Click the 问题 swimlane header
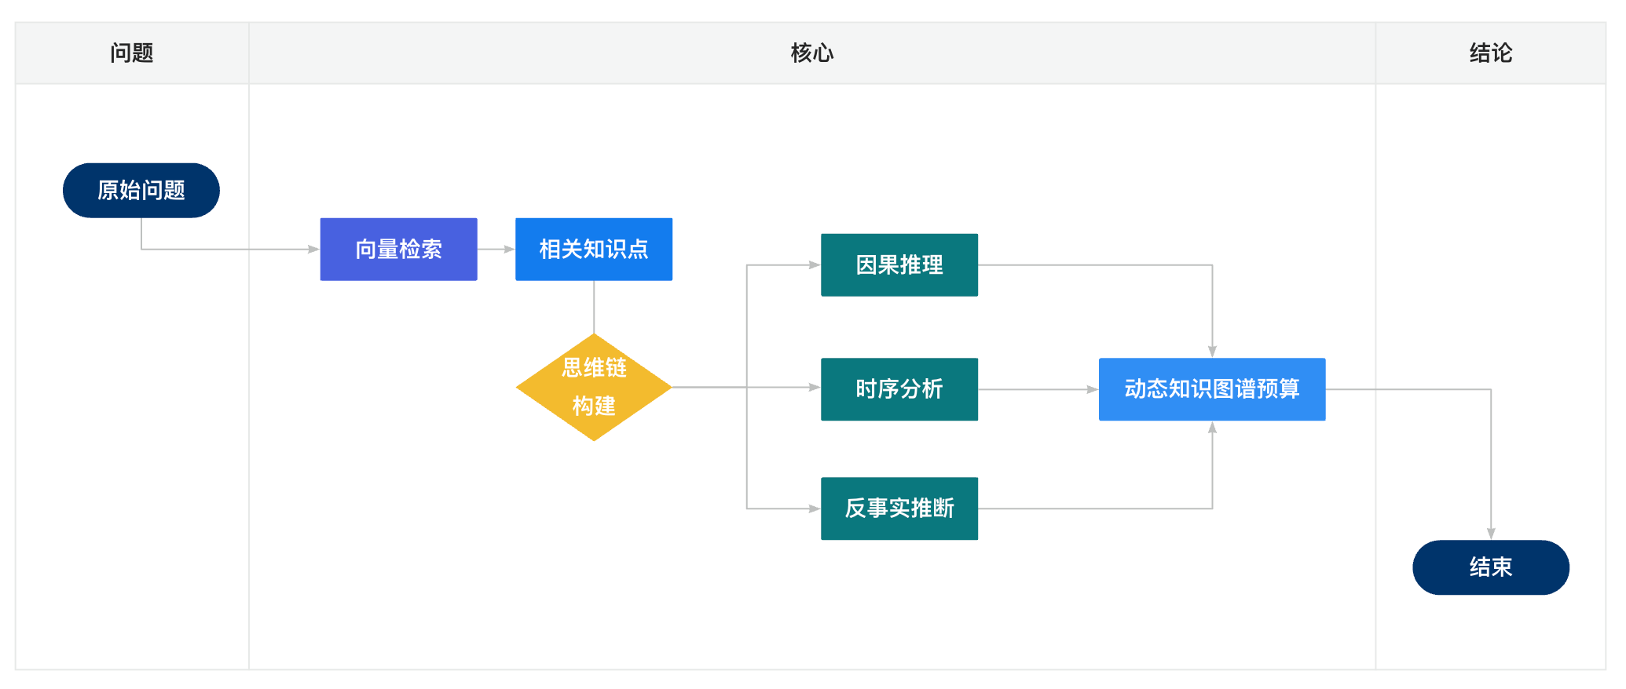Viewport: 1626px width, 689px height. 132,53
